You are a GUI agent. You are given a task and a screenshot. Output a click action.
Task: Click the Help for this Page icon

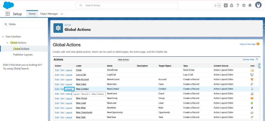click(x=258, y=44)
